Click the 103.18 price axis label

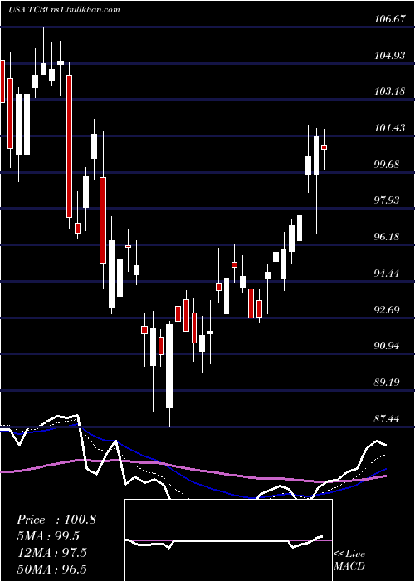pyautogui.click(x=389, y=91)
